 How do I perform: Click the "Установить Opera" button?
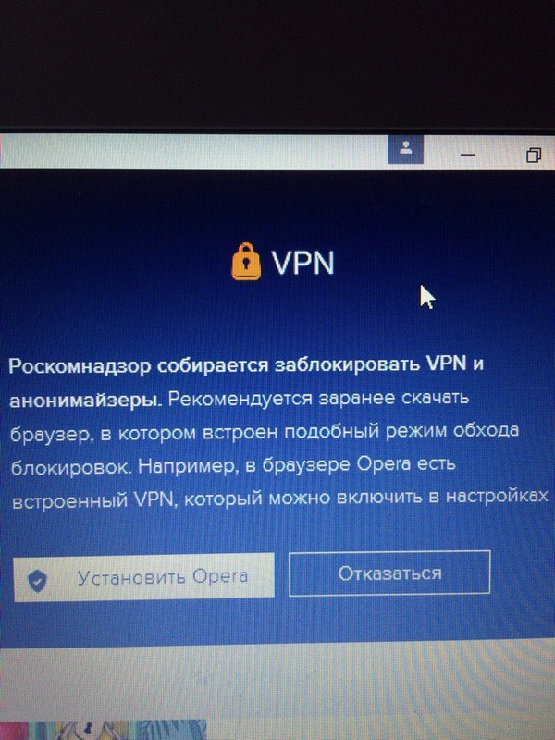(144, 577)
